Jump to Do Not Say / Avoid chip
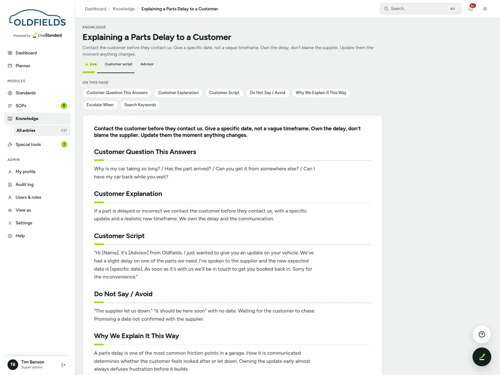 pyautogui.click(x=267, y=93)
